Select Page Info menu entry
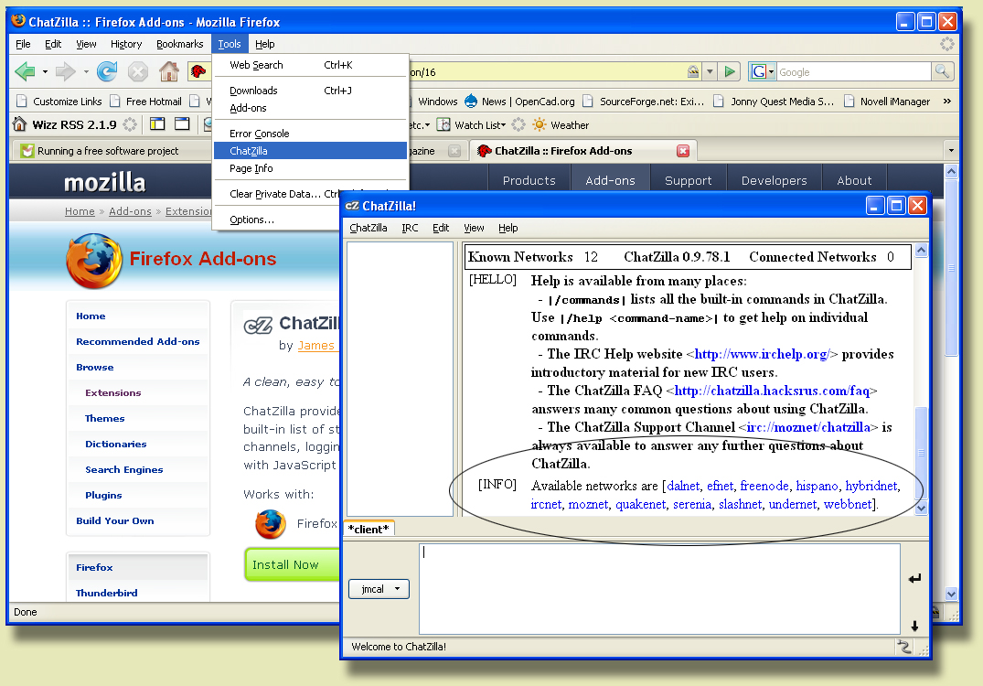Image resolution: width=983 pixels, height=686 pixels. click(310, 168)
